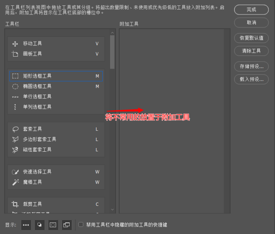Enable 禁用工具栏中隐藏的附加工具的快捷键 checkbox
The height and width of the screenshot is (234, 275).
click(x=81, y=224)
